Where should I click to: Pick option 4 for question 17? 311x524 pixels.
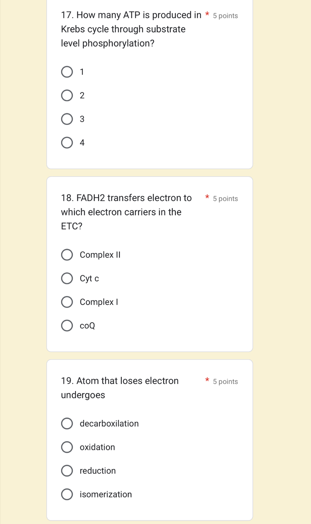coord(67,143)
